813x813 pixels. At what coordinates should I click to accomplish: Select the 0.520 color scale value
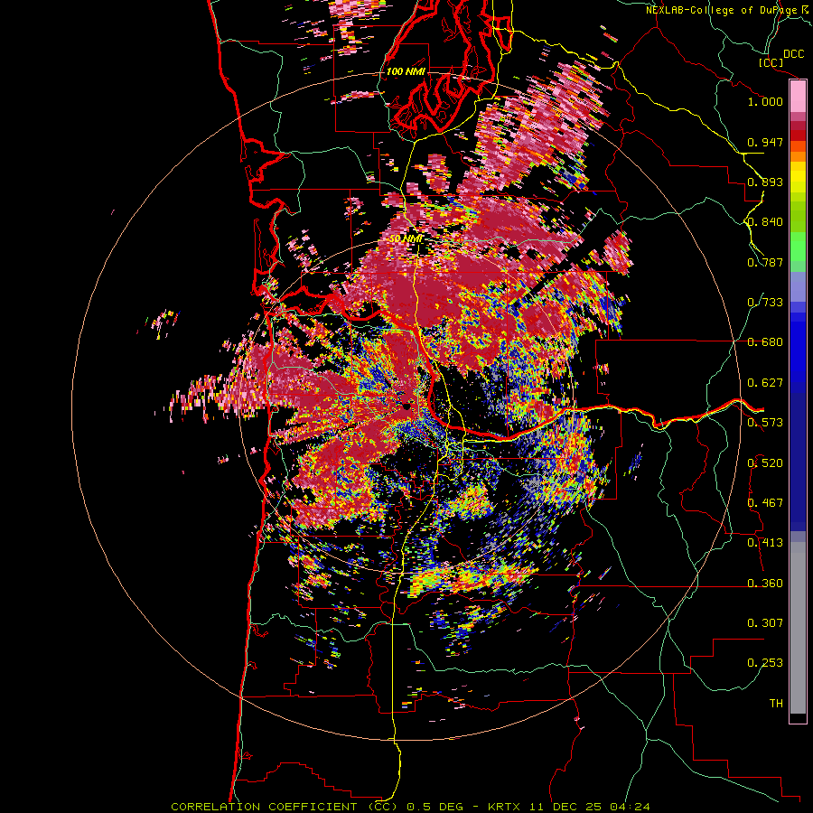coord(765,463)
